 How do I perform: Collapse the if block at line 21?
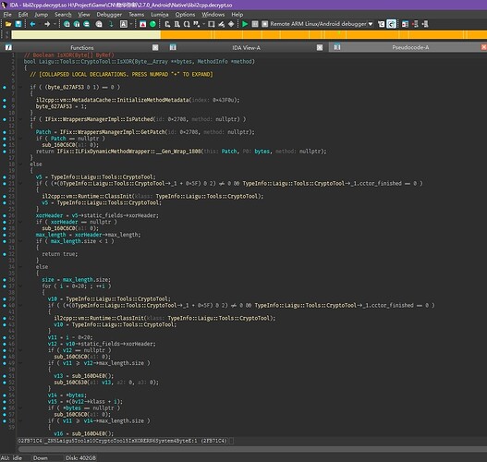click(x=20, y=184)
